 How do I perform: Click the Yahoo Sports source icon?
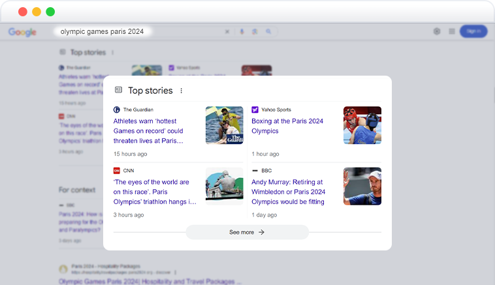[255, 110]
